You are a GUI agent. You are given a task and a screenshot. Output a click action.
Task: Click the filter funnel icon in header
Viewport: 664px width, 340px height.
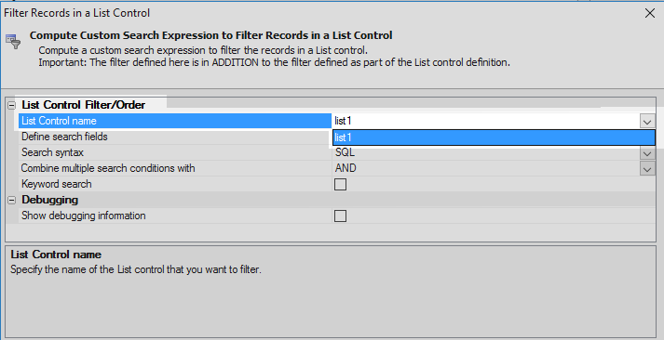pyautogui.click(x=13, y=42)
